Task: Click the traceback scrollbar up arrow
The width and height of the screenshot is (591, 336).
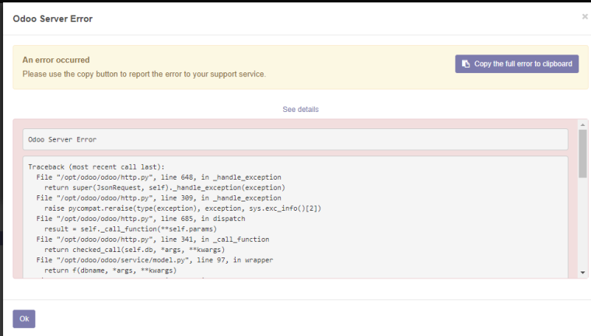Action: coord(582,124)
